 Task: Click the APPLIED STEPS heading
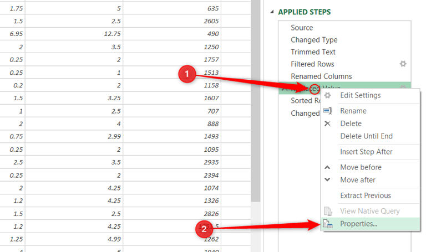[305, 12]
